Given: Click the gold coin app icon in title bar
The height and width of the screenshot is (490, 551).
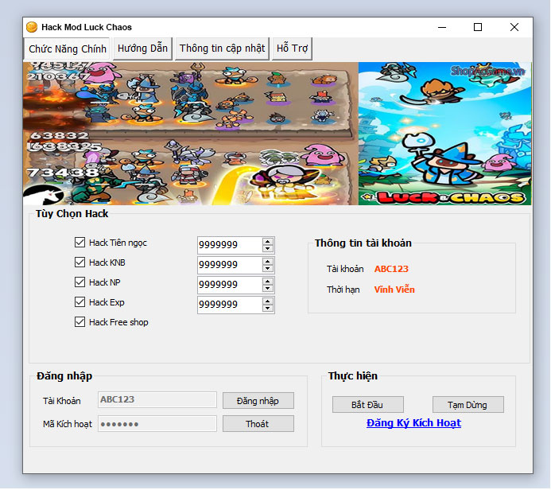Looking at the screenshot, I should 32,27.
